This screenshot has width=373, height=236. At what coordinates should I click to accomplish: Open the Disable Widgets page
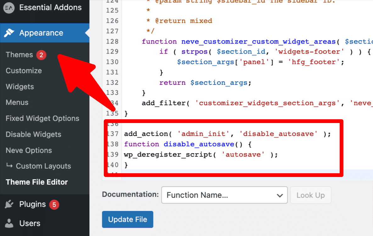tap(33, 134)
